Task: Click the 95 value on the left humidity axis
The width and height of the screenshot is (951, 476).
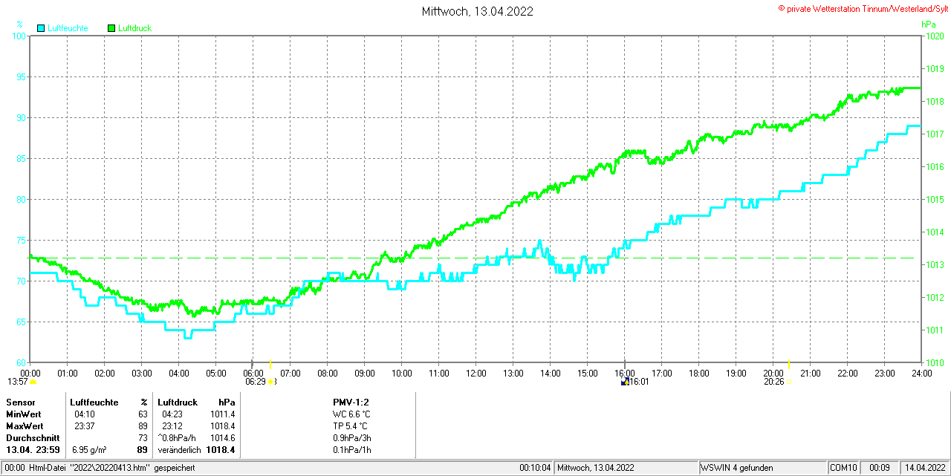Action: 21,76
